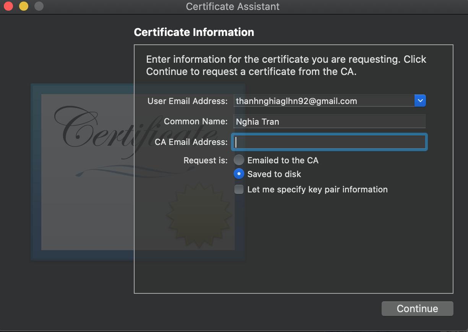Click the User Email Address combo field

coord(323,101)
